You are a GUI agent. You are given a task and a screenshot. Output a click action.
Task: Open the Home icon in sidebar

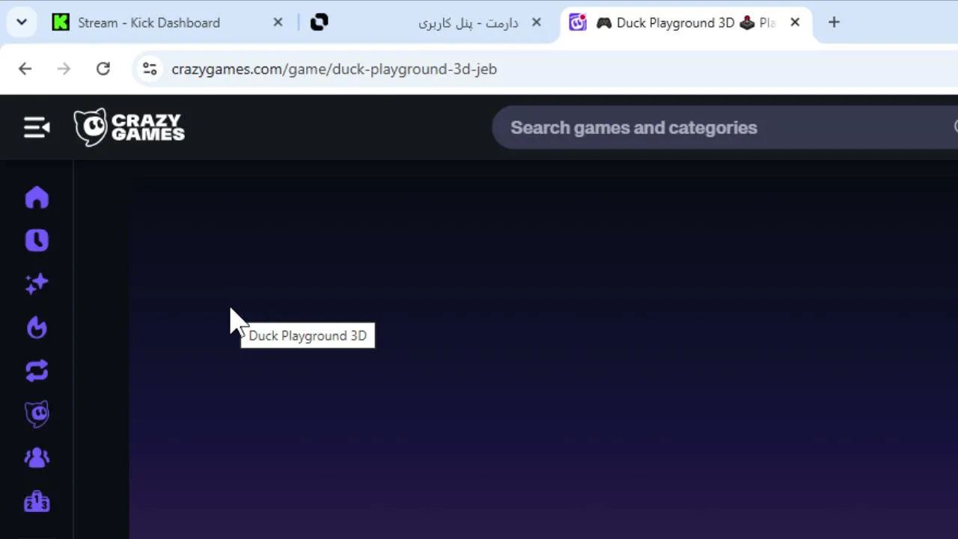37,198
